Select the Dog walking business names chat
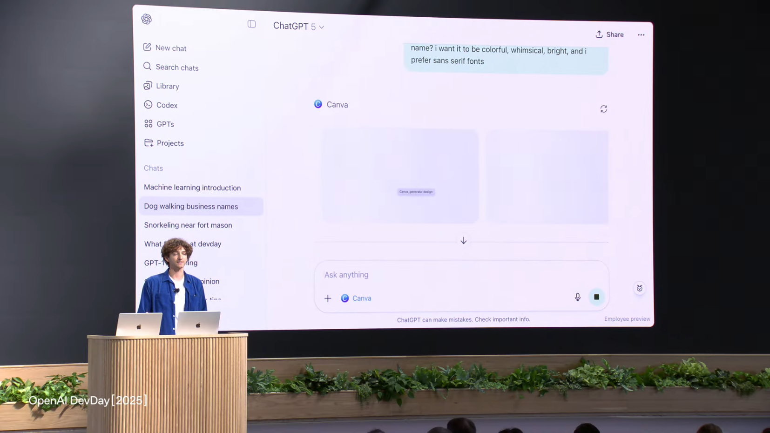 click(x=201, y=206)
